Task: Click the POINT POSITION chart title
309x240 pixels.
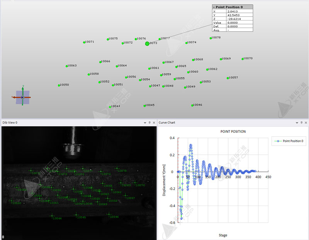Action: tap(233, 132)
